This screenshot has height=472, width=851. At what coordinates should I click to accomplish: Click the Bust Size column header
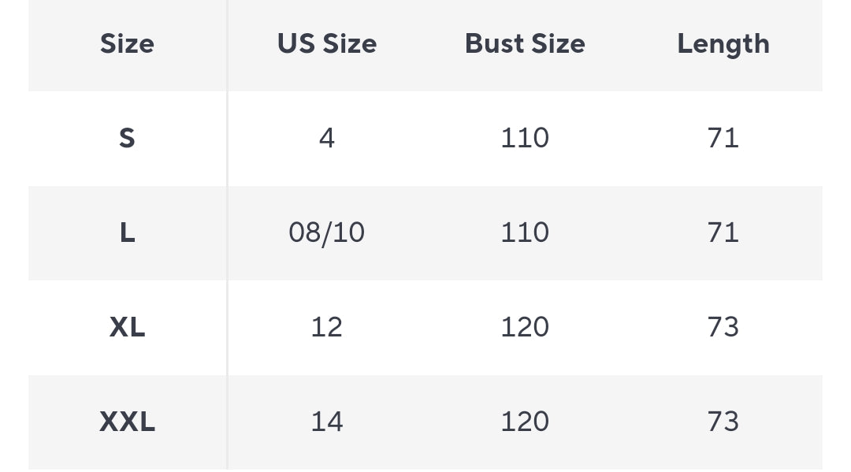pyautogui.click(x=525, y=44)
